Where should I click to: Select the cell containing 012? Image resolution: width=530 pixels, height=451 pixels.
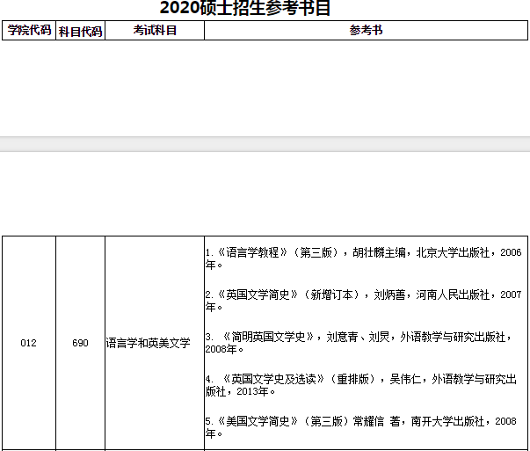click(x=28, y=343)
